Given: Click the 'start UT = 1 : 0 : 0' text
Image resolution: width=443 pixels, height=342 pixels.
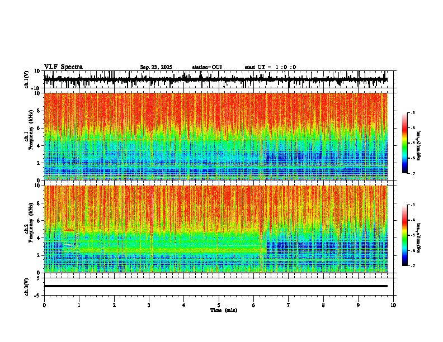Looking at the screenshot, I should pos(270,67).
